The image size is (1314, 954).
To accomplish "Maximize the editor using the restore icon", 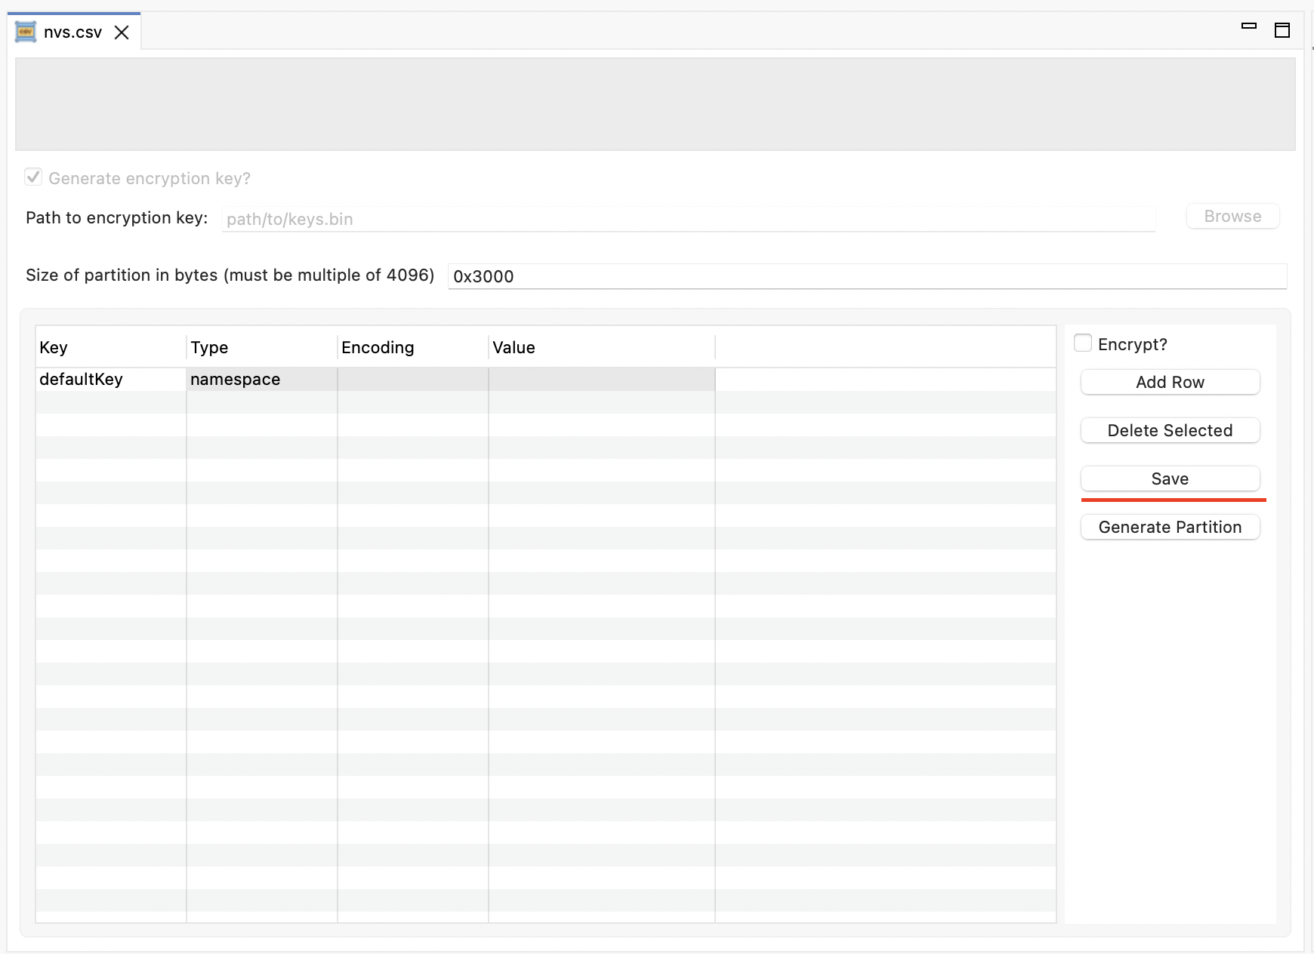I will [x=1283, y=31].
